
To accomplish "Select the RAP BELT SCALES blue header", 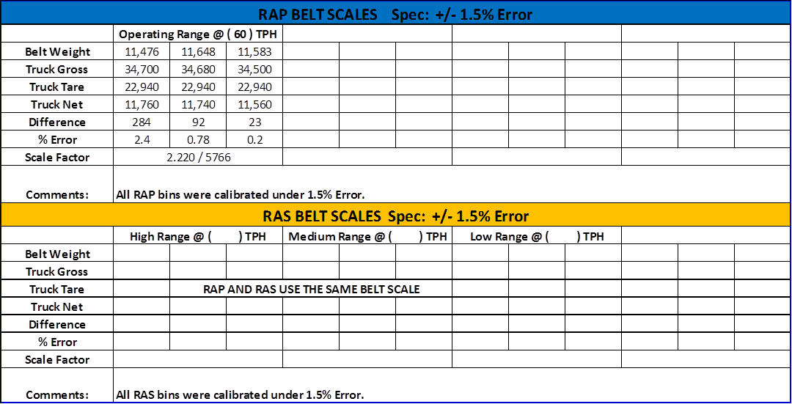I will point(395,14).
